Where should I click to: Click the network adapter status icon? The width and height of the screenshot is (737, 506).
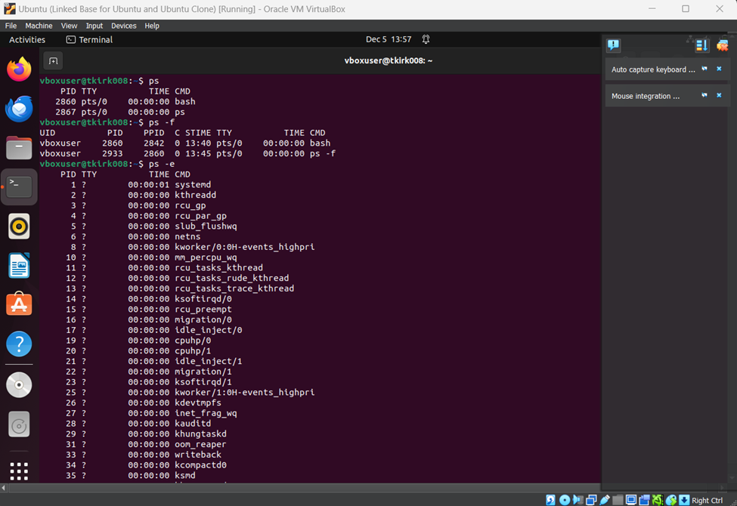pyautogui.click(x=590, y=500)
